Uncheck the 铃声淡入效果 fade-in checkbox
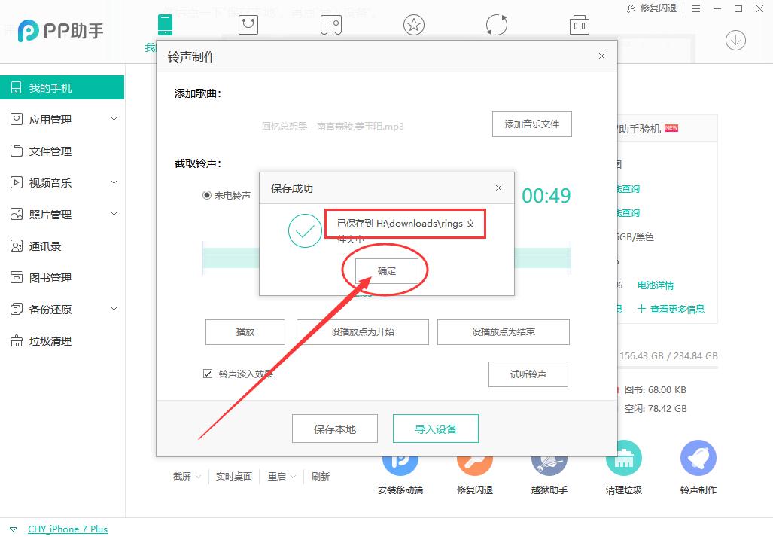 208,373
